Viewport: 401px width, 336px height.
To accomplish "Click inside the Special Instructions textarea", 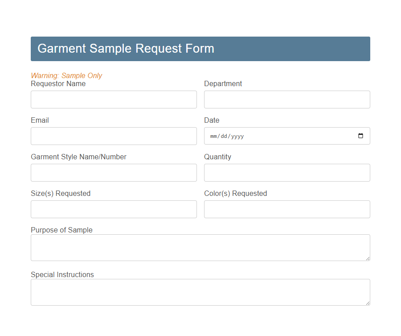I will click(x=200, y=291).
